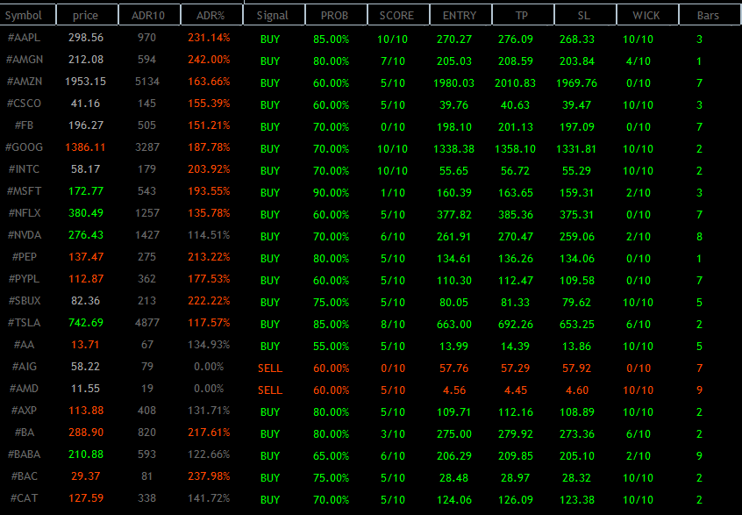Click the PROB value 90.00%
742x515 pixels.
332,193
